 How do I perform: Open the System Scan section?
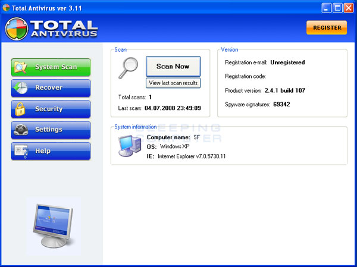[51, 67]
